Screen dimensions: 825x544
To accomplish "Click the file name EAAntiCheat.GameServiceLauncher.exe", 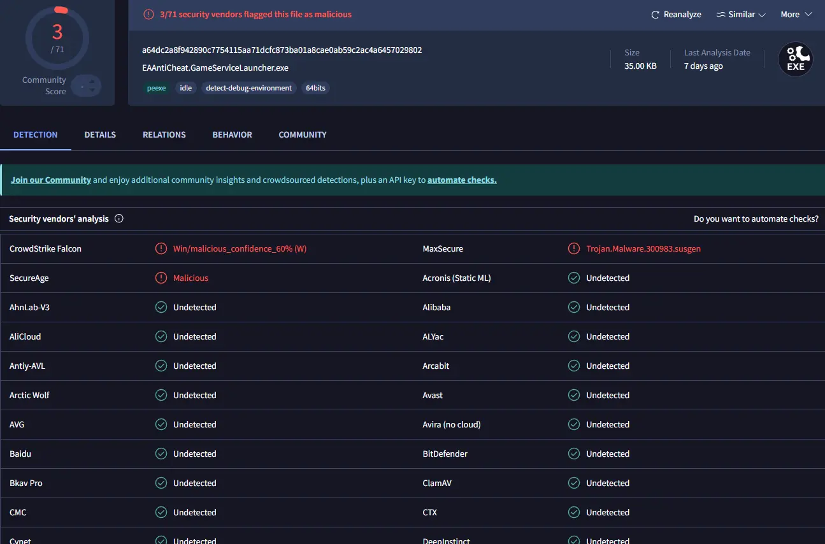I will [x=215, y=68].
